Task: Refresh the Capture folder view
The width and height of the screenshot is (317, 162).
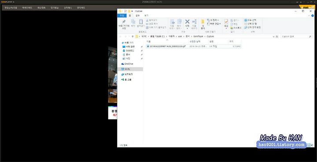Action: pyautogui.click(x=277, y=37)
